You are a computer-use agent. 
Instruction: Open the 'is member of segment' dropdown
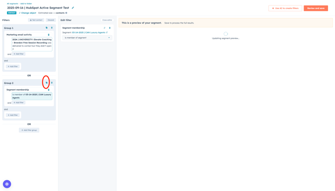click(x=87, y=38)
